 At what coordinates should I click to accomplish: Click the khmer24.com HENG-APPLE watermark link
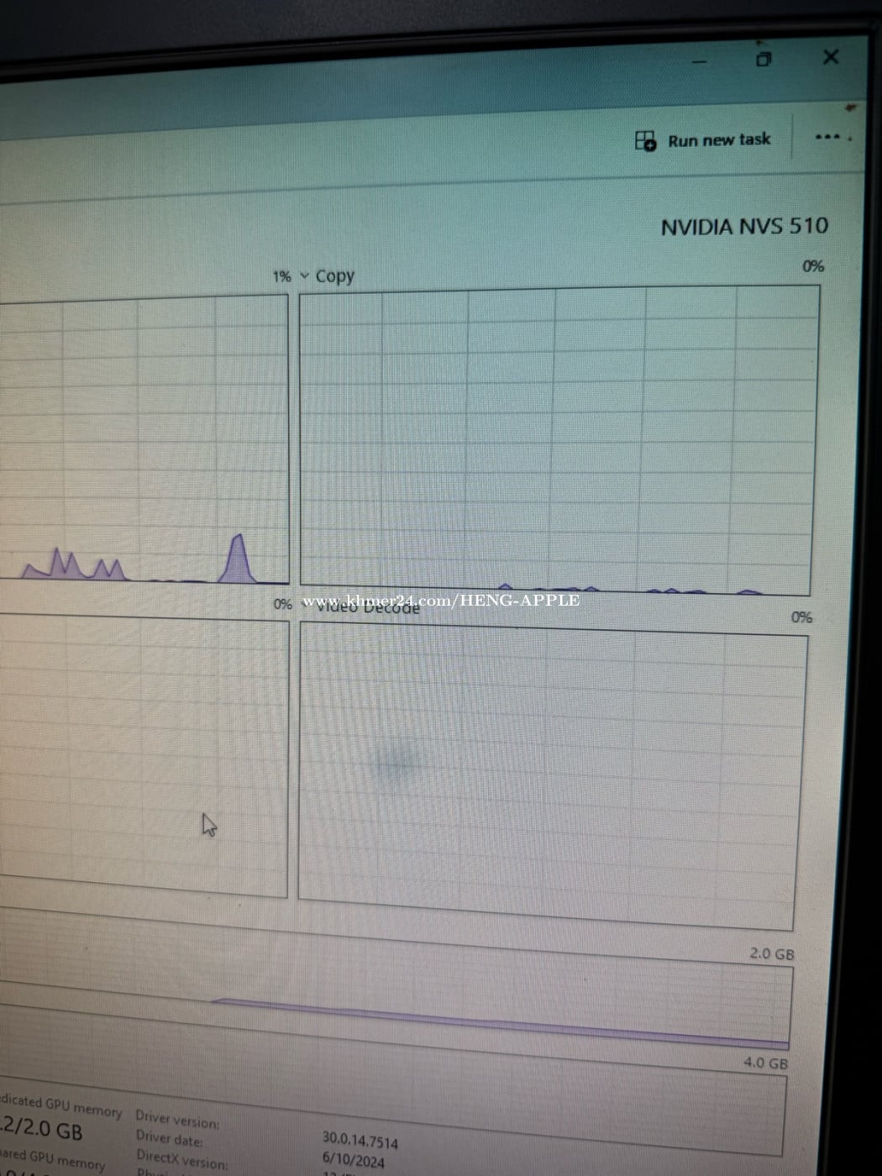tap(440, 601)
